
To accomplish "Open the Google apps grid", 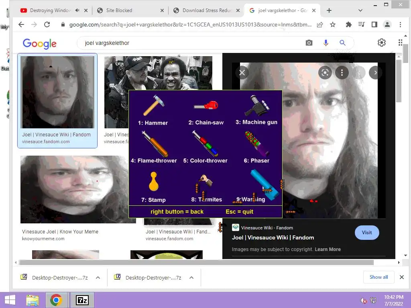I will click(x=400, y=43).
